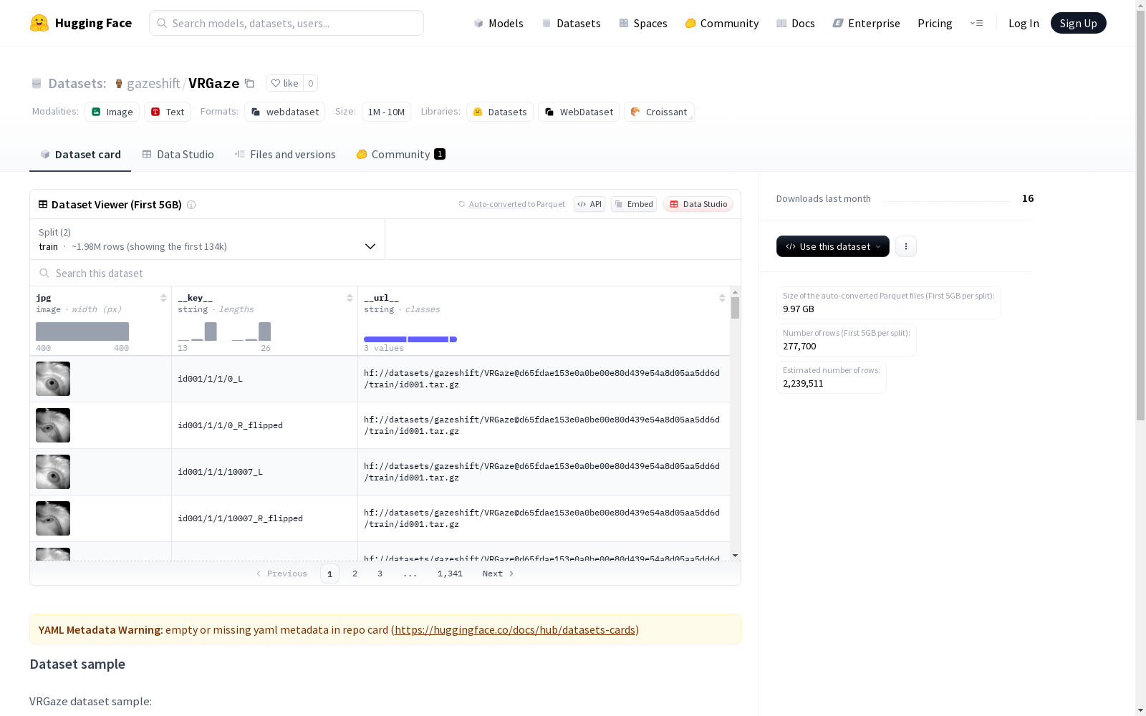Image resolution: width=1146 pixels, height=716 pixels.
Task: Open Docs in the top navigation
Action: 796,23
